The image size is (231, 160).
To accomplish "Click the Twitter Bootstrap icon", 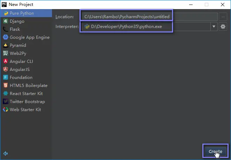I will click(6, 101).
